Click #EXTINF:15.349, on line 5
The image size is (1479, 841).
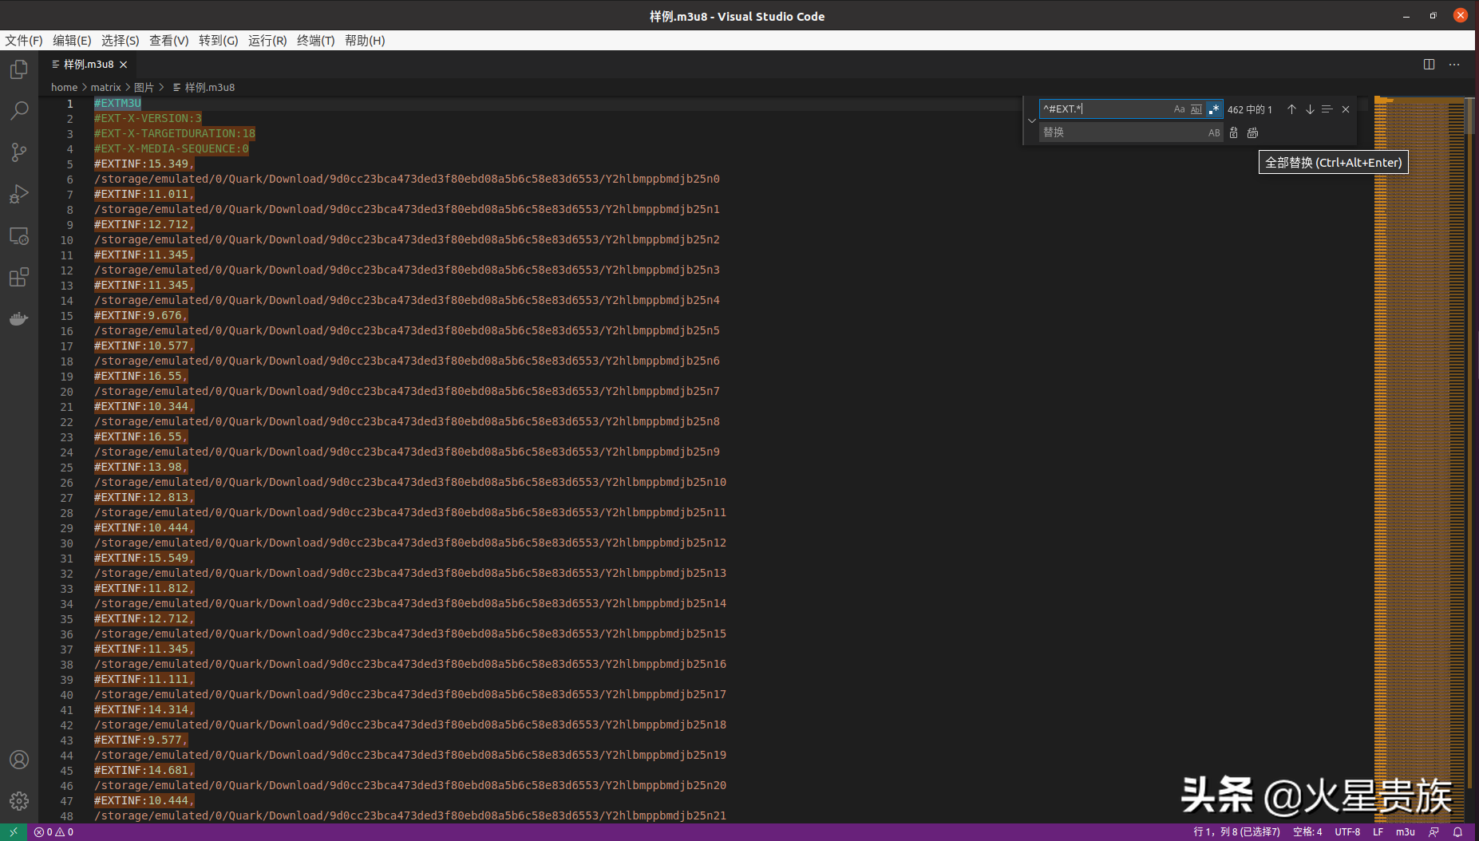[144, 164]
